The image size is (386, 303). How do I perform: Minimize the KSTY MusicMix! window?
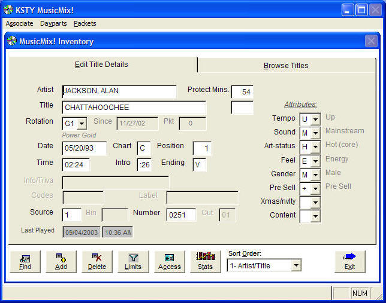click(x=348, y=10)
